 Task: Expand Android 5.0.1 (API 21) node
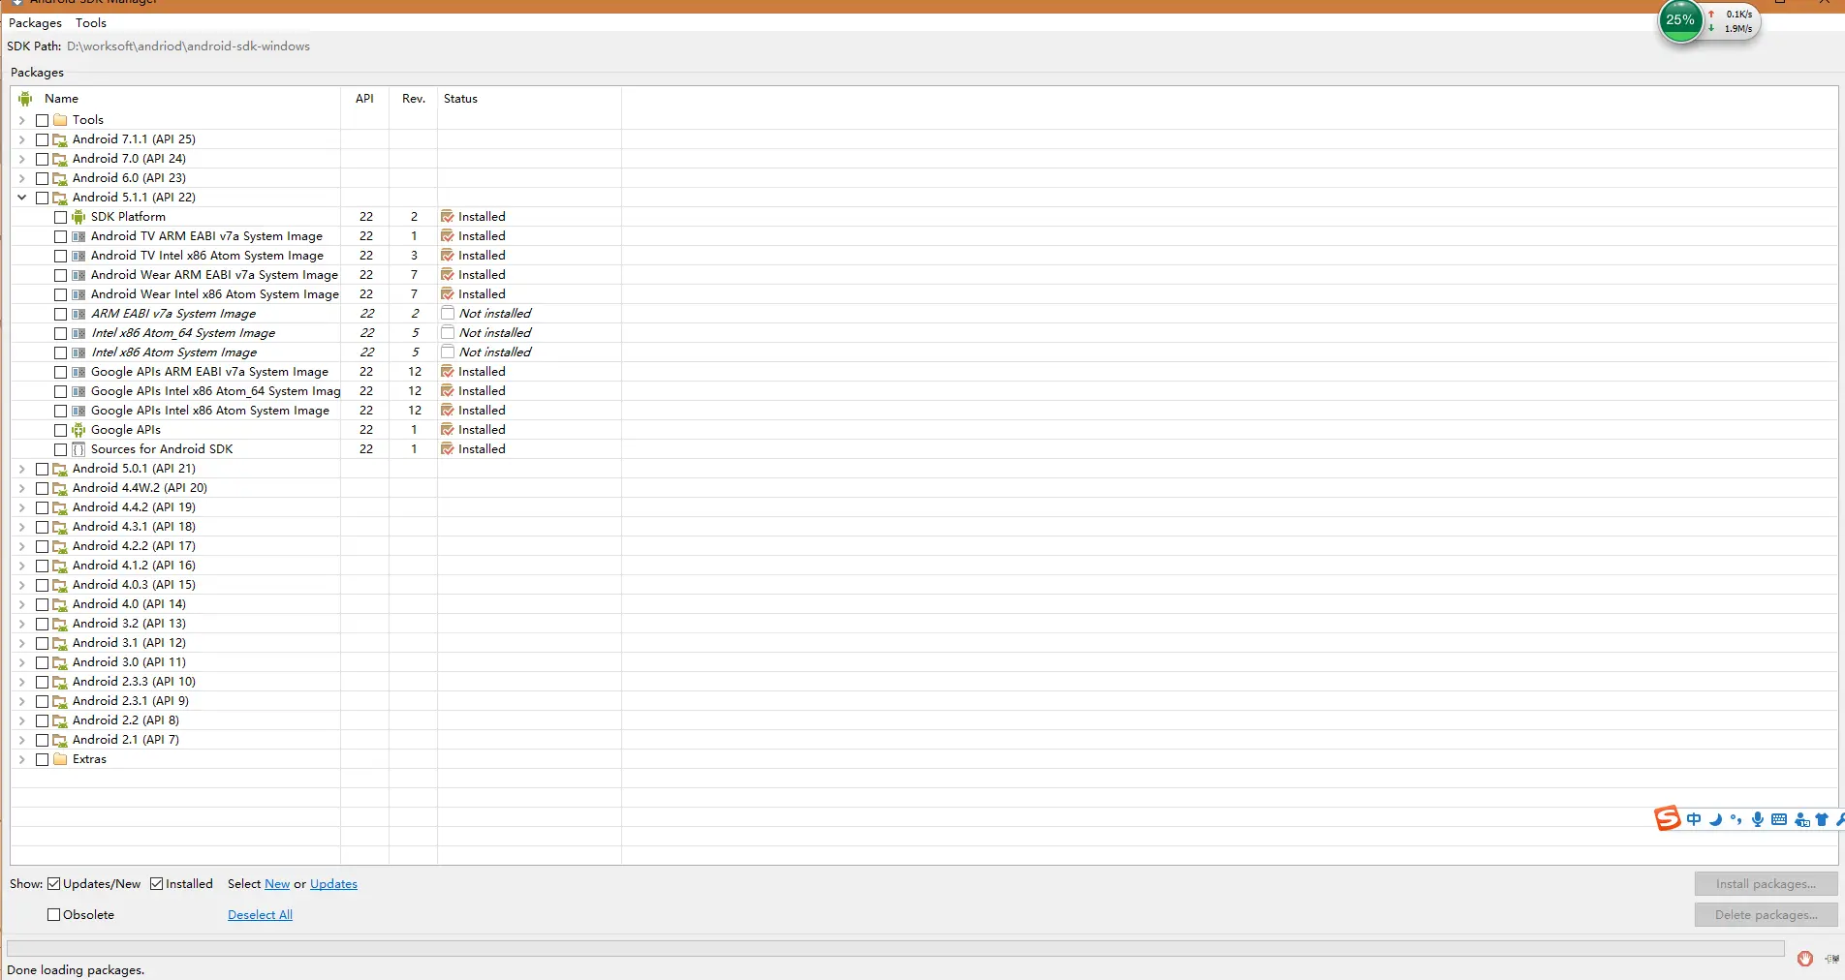22,469
